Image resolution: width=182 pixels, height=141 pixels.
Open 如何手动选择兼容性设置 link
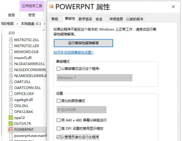pyautogui.click(x=74, y=52)
